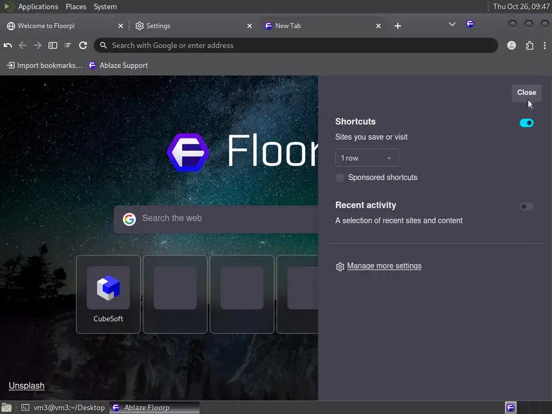The width and height of the screenshot is (552, 414).
Task: Switch to the vm3@vm3:~/Desktop terminal taskbar item
Action: click(64, 408)
